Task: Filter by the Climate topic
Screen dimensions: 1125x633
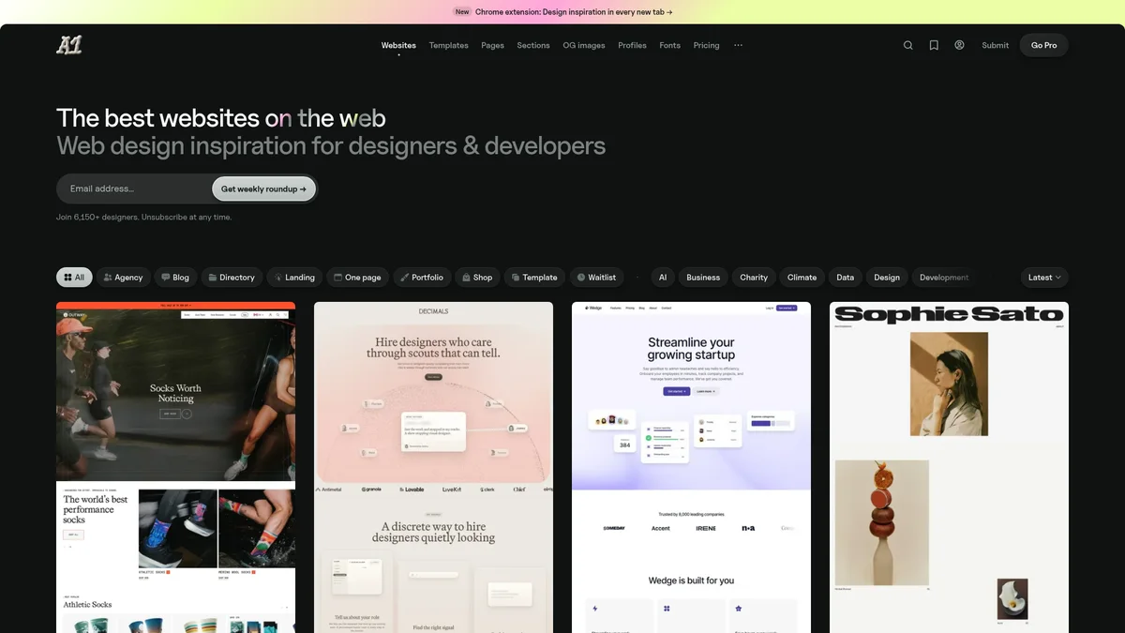Action: coord(802,278)
